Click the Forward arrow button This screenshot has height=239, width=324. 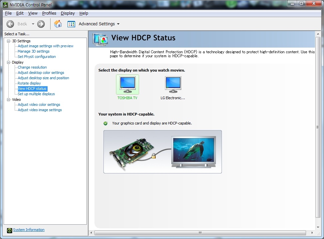(x=41, y=24)
